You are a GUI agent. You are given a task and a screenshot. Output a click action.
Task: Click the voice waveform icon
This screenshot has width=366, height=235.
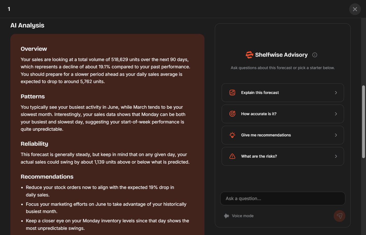[x=226, y=216]
